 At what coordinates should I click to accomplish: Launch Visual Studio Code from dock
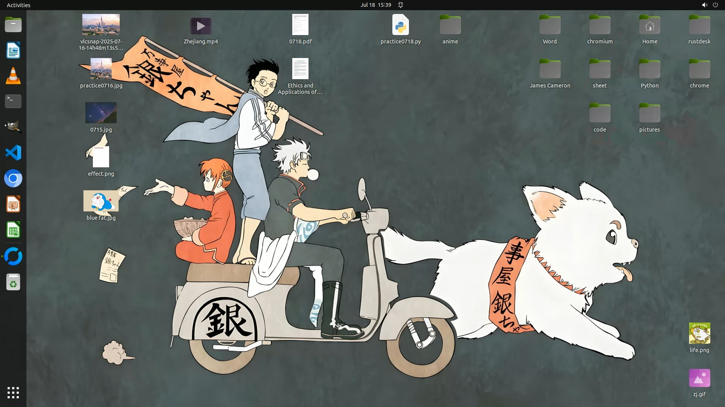(13, 153)
